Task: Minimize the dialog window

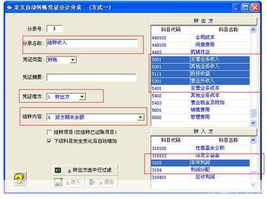Action: pyautogui.click(x=236, y=7)
